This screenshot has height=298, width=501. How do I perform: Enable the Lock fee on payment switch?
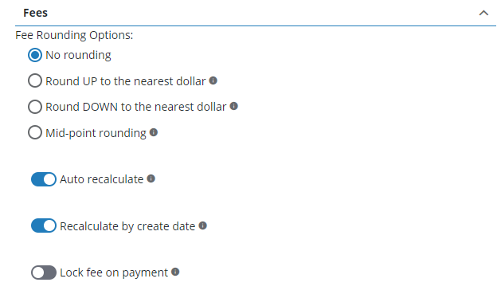[44, 273]
